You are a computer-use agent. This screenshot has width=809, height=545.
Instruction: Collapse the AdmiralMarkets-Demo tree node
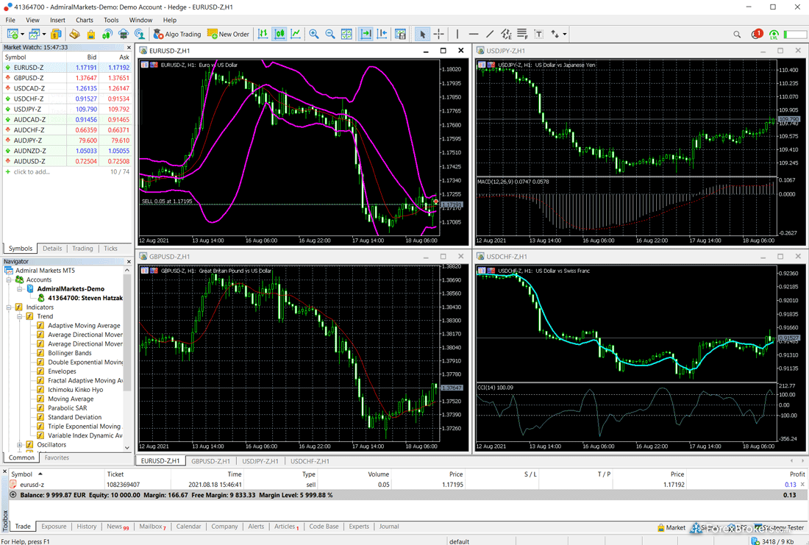pyautogui.click(x=20, y=289)
